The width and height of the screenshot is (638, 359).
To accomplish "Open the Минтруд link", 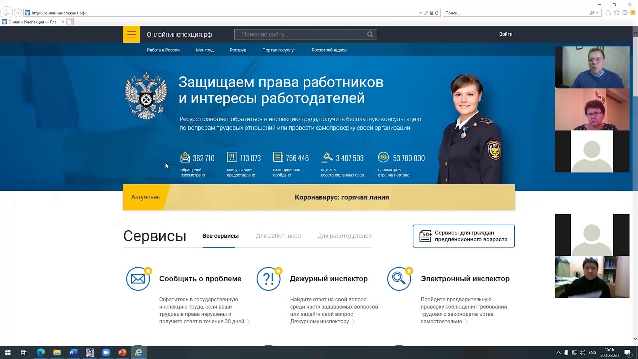I will [x=205, y=50].
